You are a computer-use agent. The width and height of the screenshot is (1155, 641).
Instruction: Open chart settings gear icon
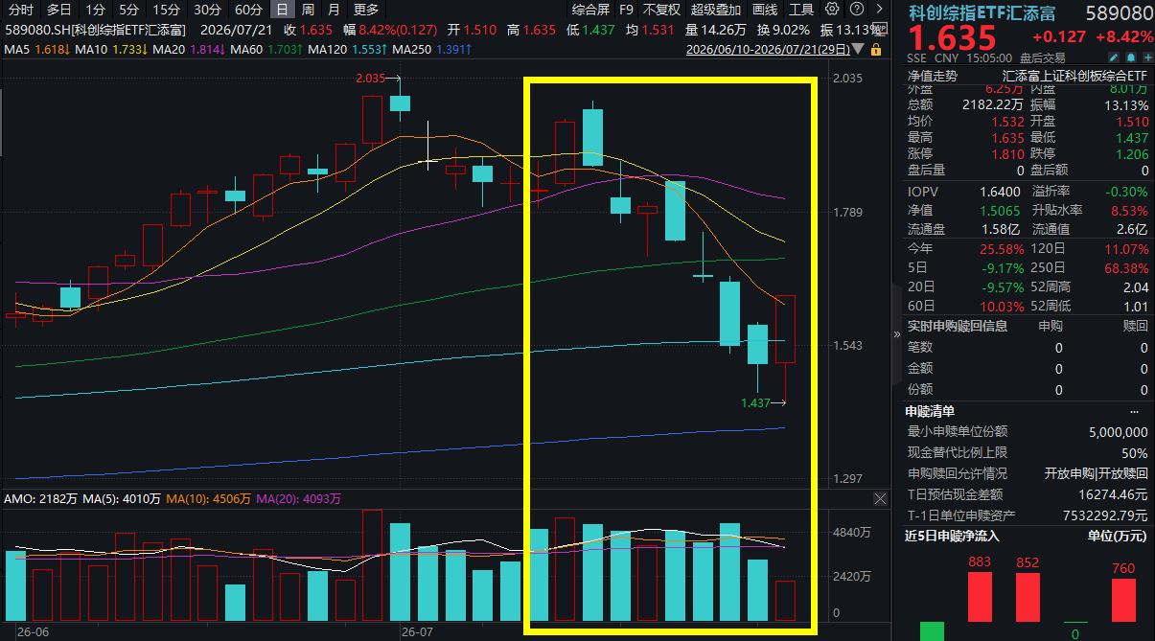tap(832, 9)
